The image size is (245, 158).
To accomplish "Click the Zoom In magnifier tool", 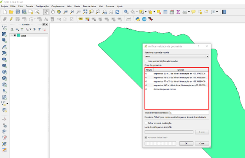I will click(66, 12).
